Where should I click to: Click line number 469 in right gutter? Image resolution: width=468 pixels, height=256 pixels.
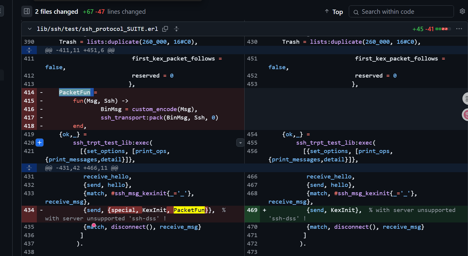point(252,210)
